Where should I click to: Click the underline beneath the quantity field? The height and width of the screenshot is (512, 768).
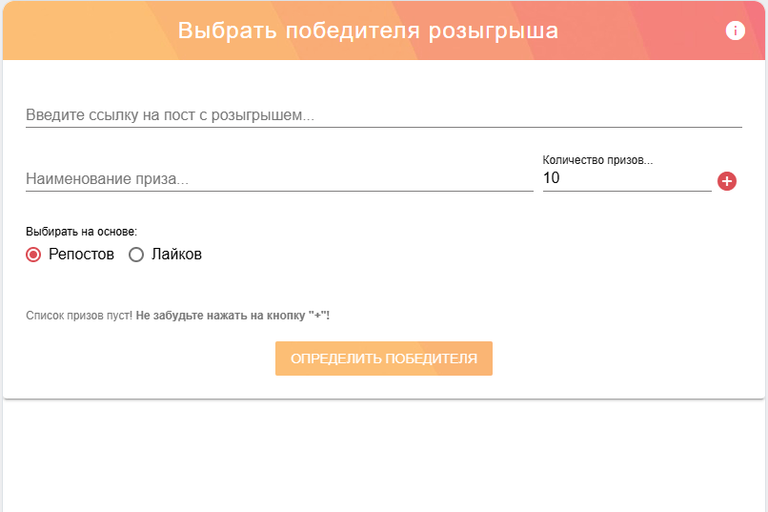(626, 191)
